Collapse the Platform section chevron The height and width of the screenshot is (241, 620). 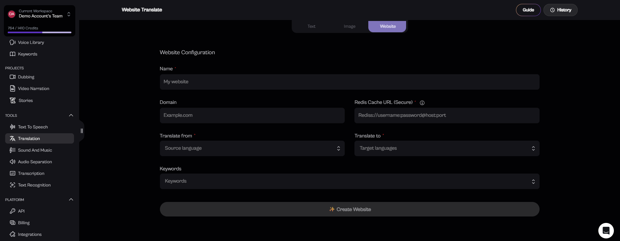pyautogui.click(x=71, y=199)
